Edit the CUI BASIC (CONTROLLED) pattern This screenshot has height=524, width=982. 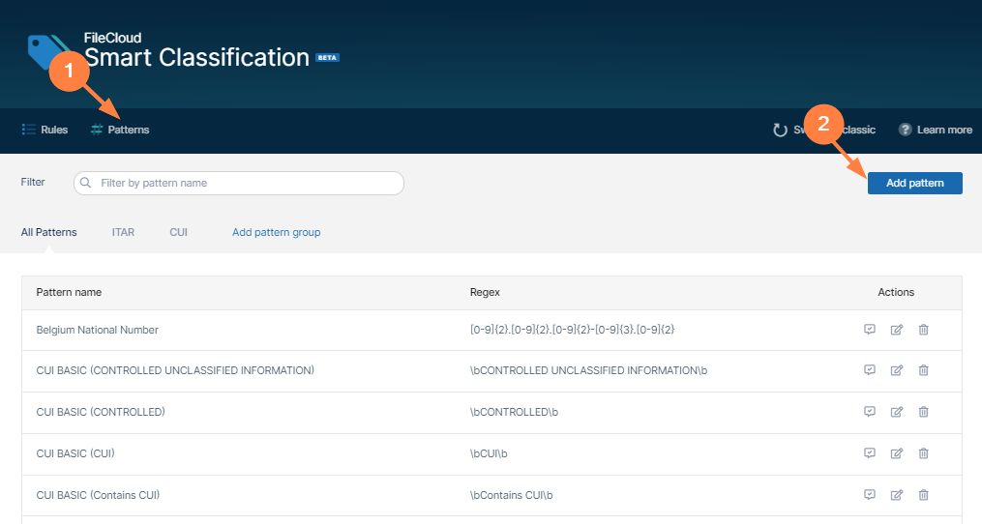[897, 411]
